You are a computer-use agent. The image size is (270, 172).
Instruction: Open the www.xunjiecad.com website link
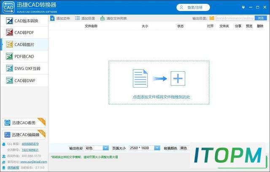click(x=34, y=162)
